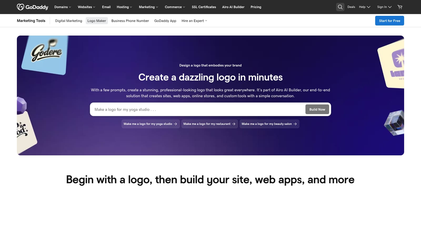Switch to the Digital Marketing tab
The width and height of the screenshot is (421, 237).
pos(69,21)
